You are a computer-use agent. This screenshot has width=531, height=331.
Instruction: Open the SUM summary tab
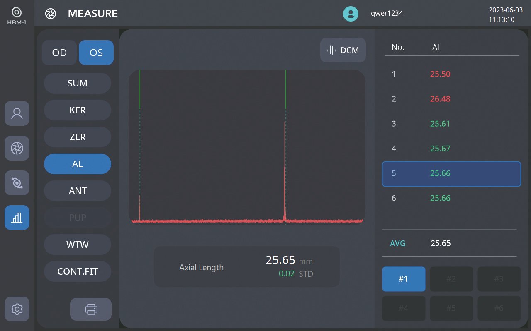click(x=78, y=83)
